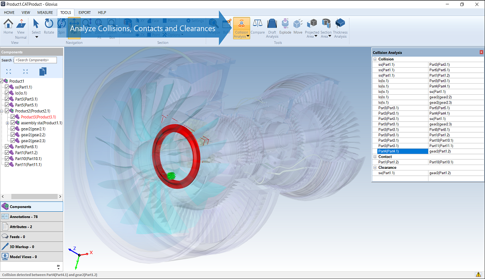This screenshot has height=279, width=485.
Task: Toggle the lo(lo.1) checkbox
Action: pos(7,93)
